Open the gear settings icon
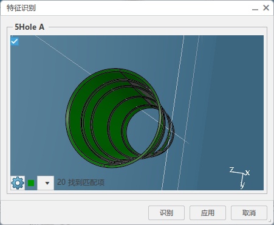This screenshot has height=225, width=274. click(18, 183)
